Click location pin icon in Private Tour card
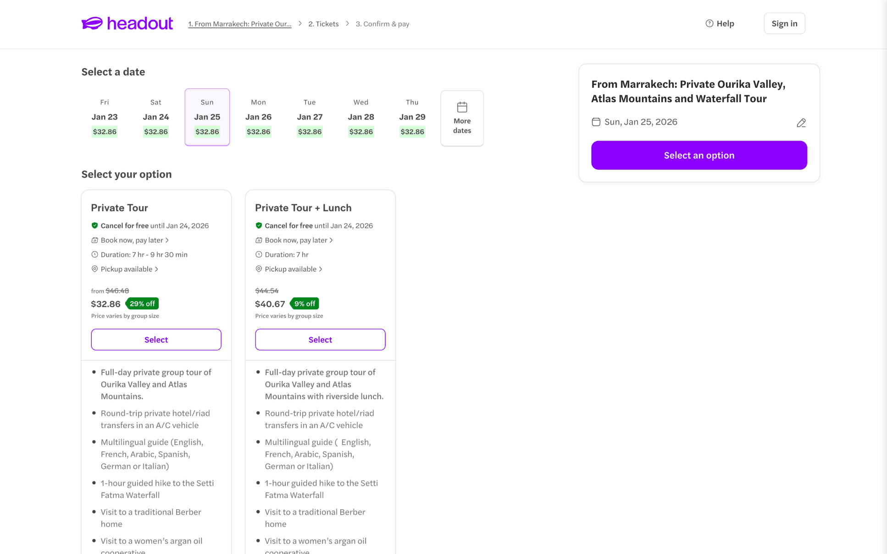Screen dimensions: 887x554 (x=94, y=269)
